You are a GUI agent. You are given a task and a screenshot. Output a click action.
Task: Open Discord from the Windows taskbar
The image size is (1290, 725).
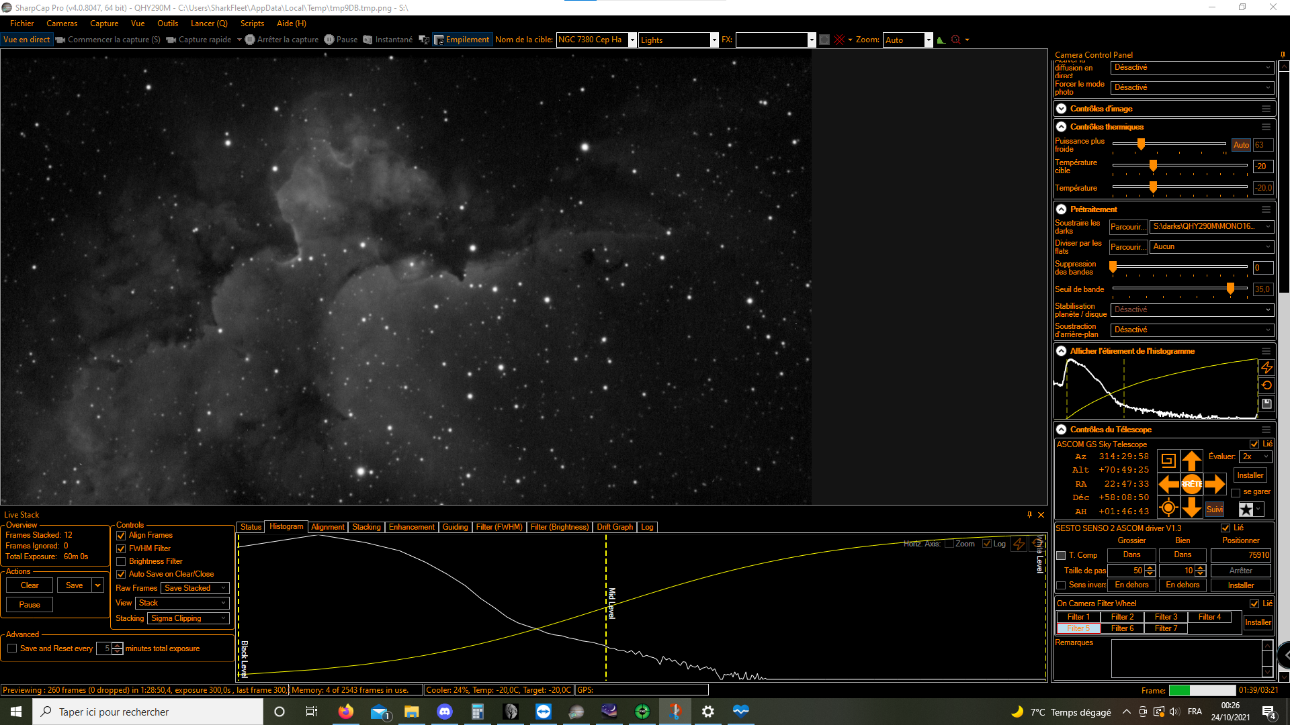point(445,712)
